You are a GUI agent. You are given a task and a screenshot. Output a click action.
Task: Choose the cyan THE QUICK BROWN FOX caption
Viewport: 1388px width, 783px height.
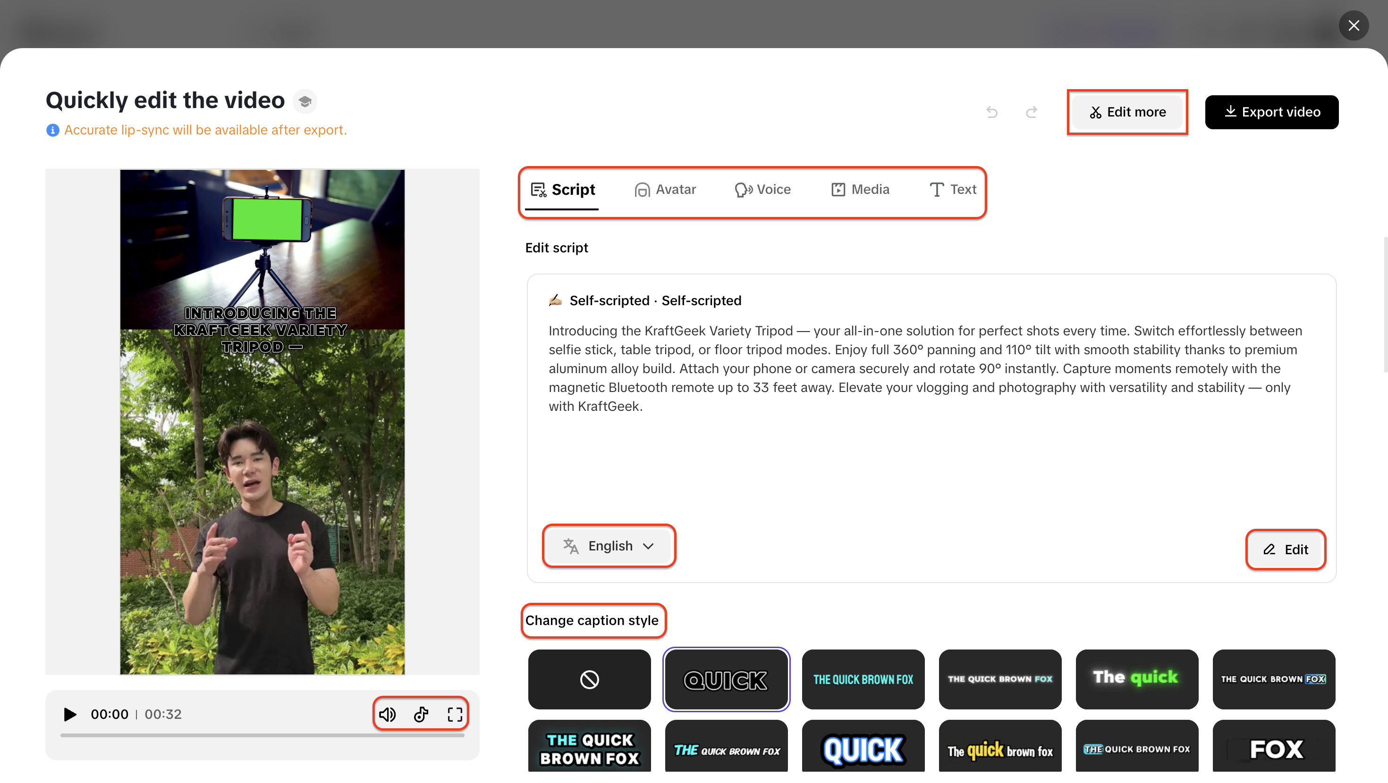(863, 679)
